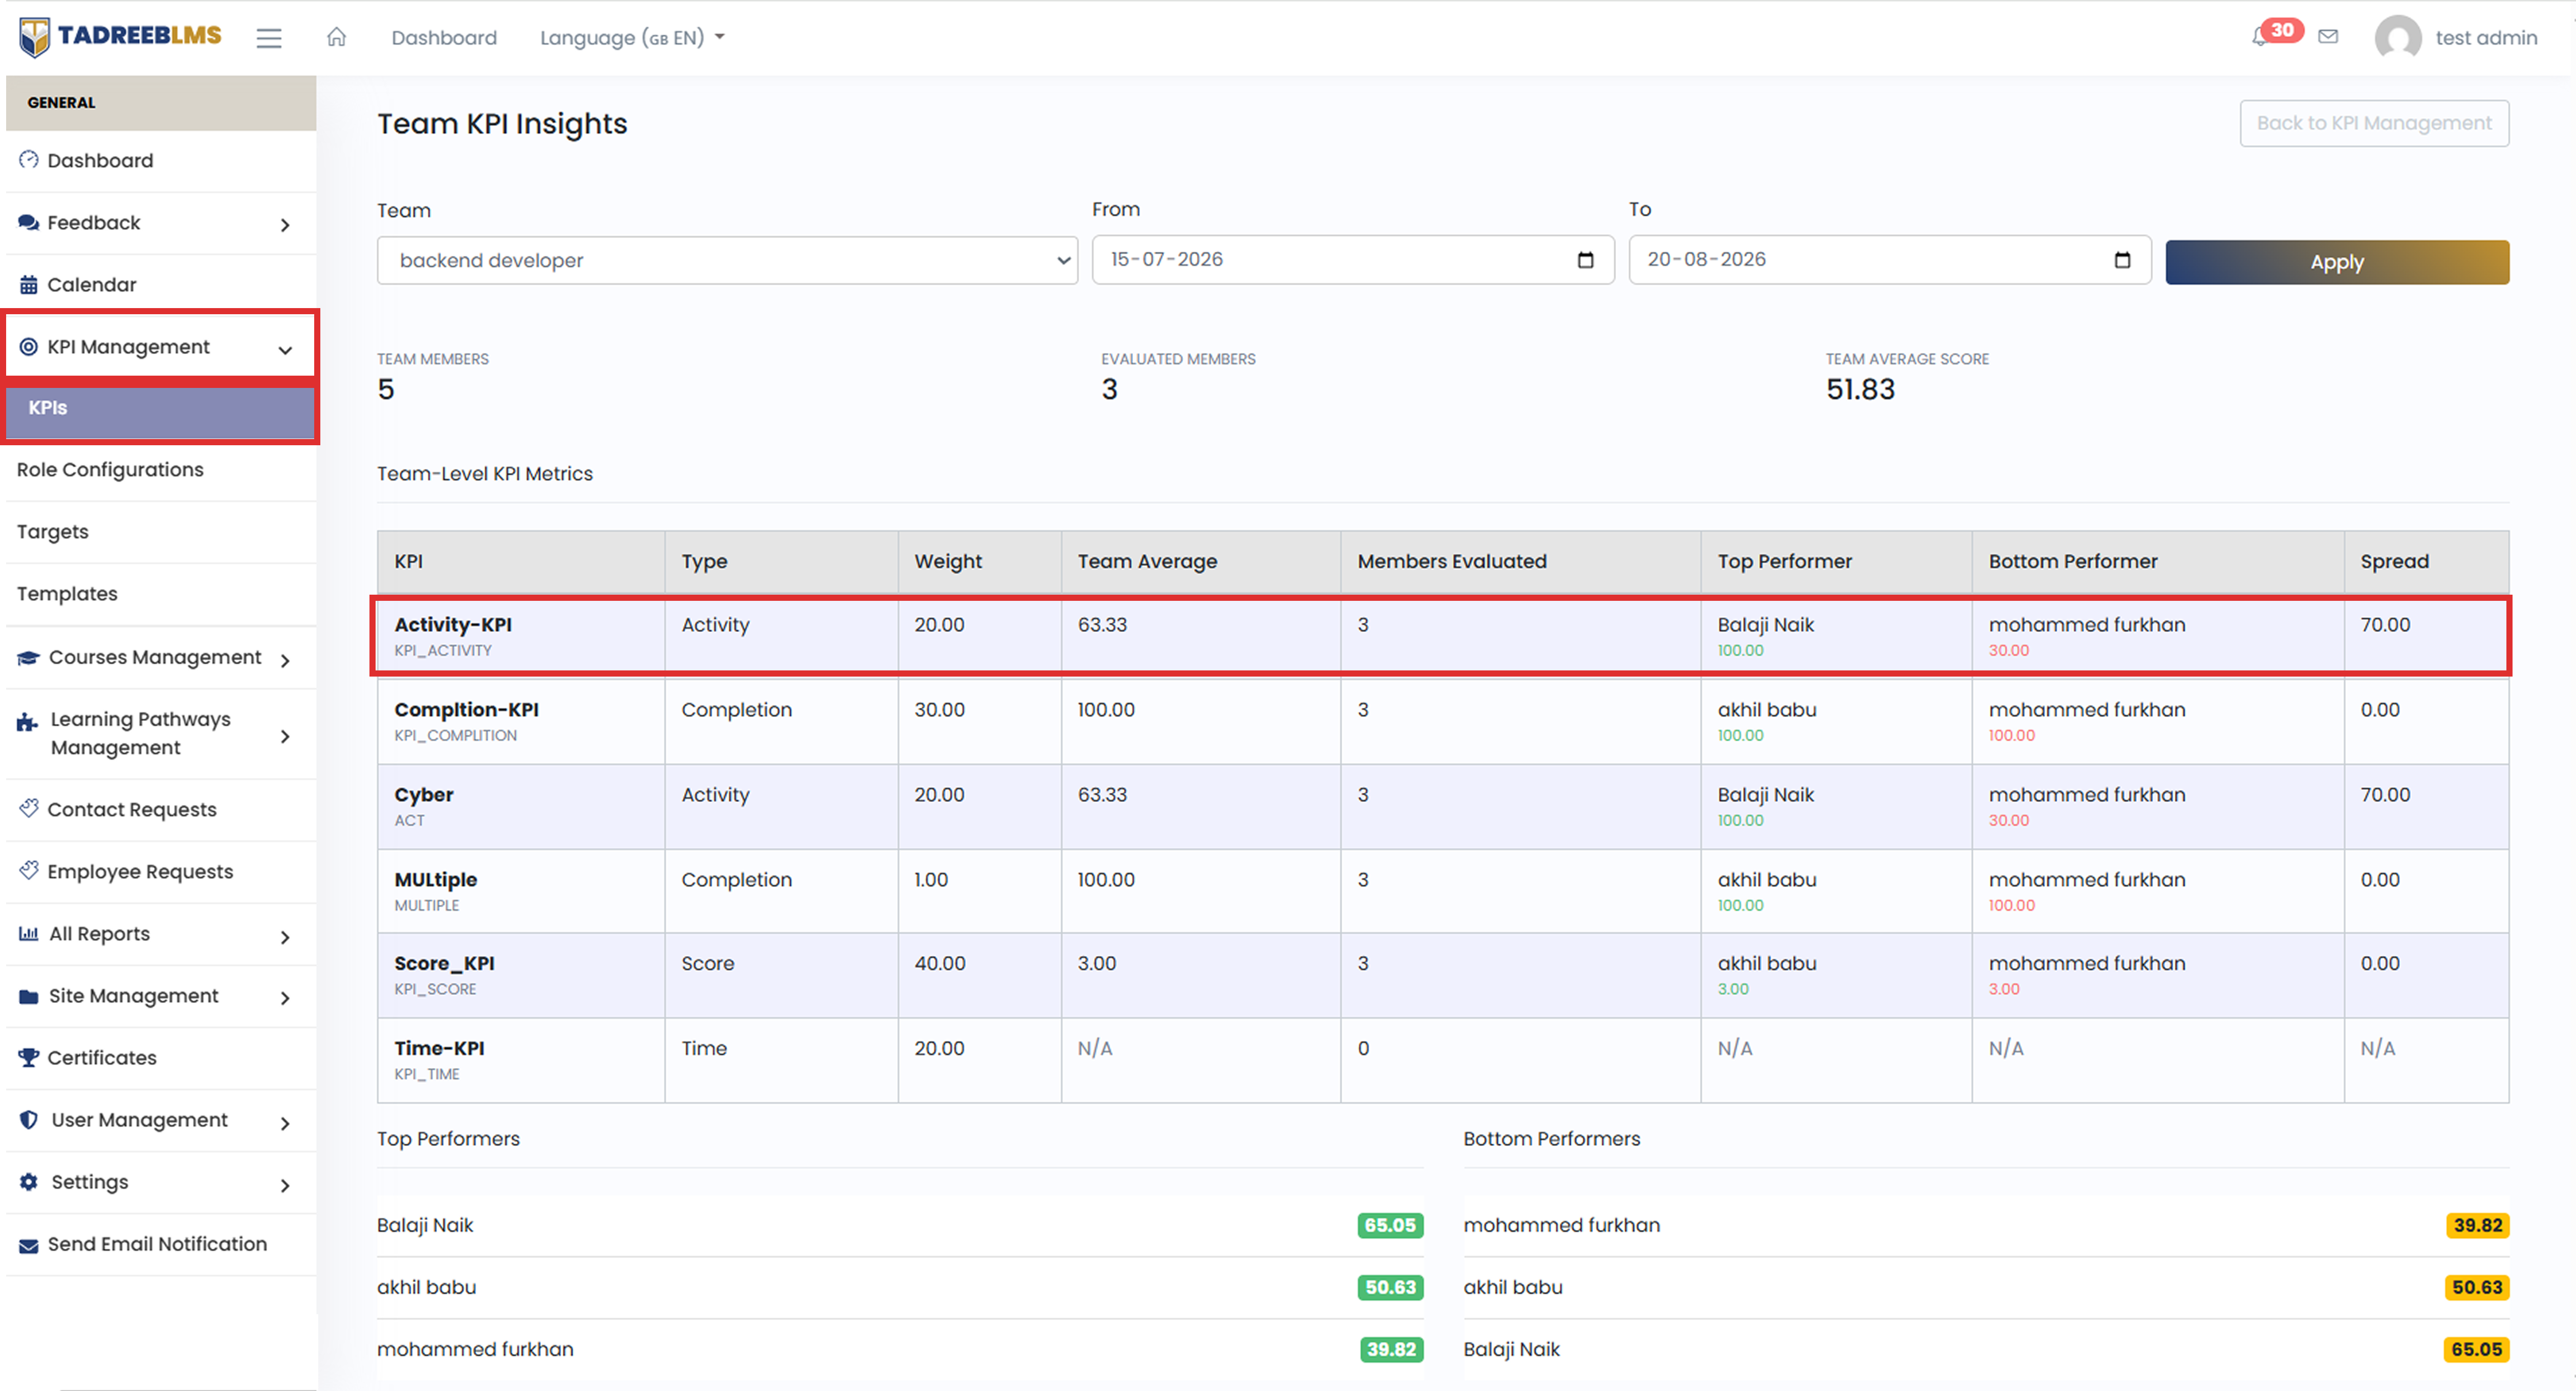2576x1391 pixels.
Task: Click the Send Email Notification envelope icon
Action: coord(28,1245)
